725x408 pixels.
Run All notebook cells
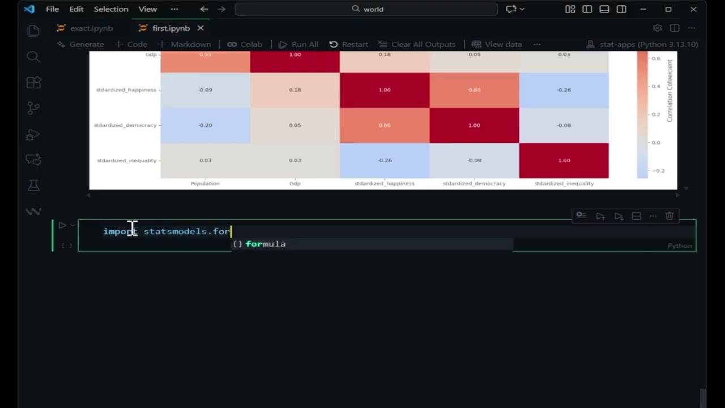298,44
